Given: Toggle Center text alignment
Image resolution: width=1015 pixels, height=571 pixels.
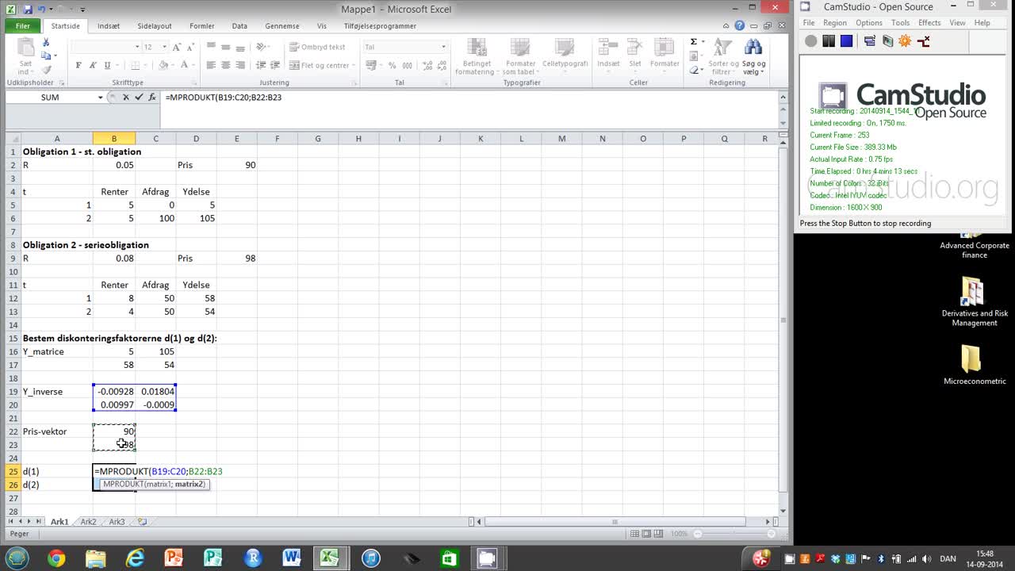Looking at the screenshot, I should (225, 65).
